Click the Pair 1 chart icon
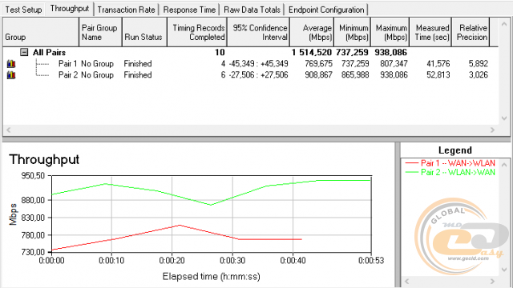The height and width of the screenshot is (288, 513). 11,64
